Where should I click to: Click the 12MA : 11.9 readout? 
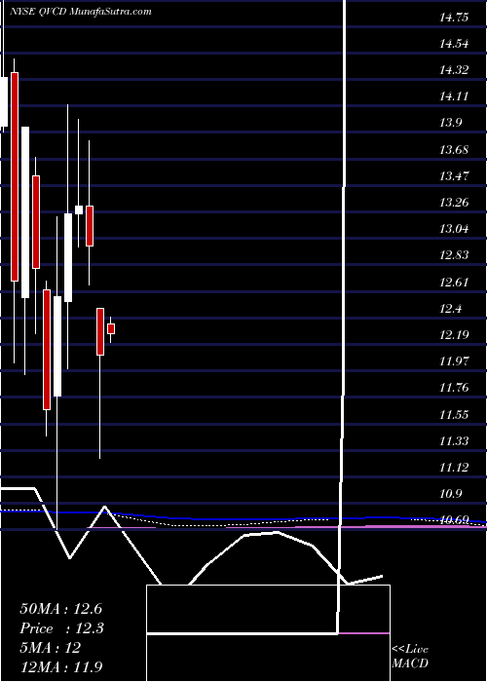pos(61,667)
